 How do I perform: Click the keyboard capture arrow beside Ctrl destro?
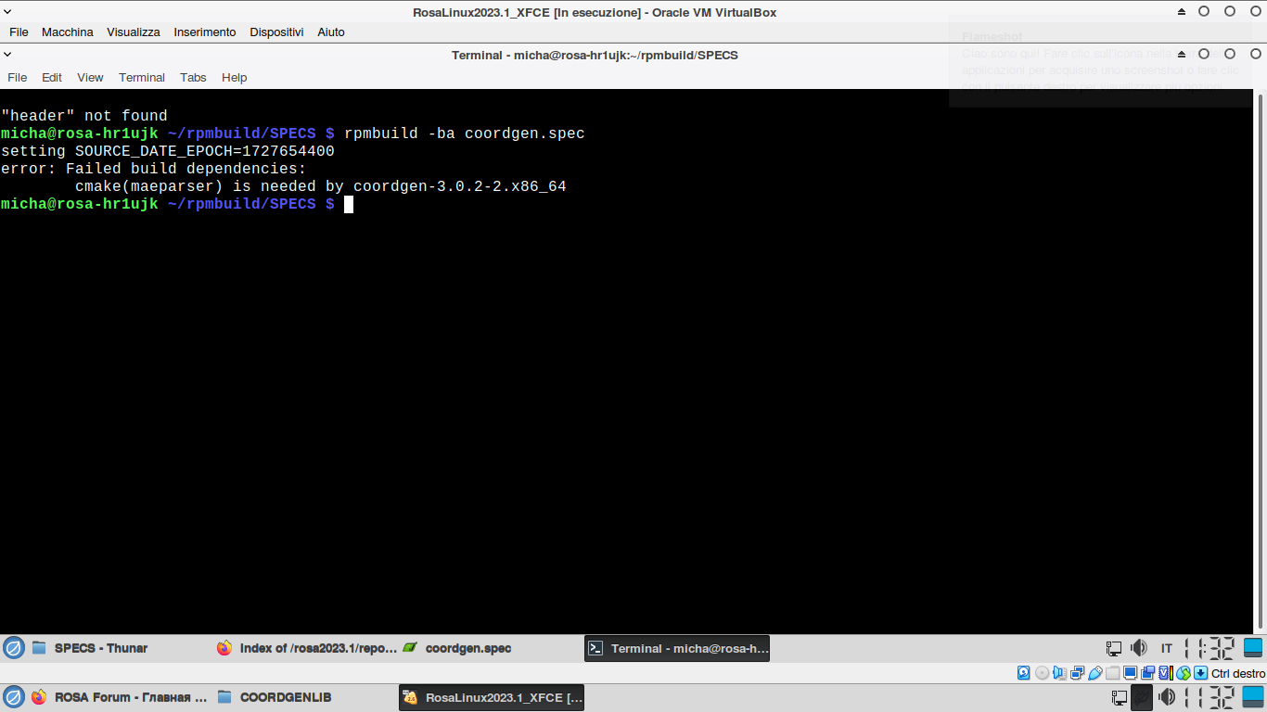pos(1200,673)
